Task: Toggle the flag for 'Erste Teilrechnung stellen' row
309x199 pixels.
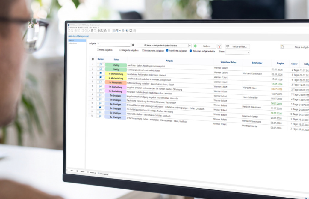Action: point(101,116)
